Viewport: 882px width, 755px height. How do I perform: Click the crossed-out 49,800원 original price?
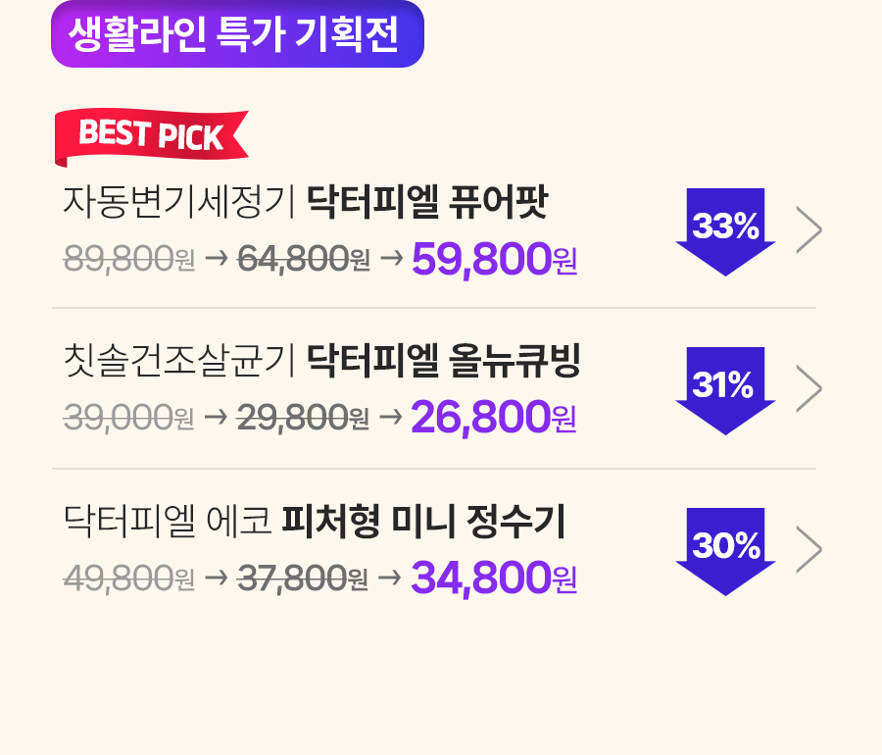point(128,579)
